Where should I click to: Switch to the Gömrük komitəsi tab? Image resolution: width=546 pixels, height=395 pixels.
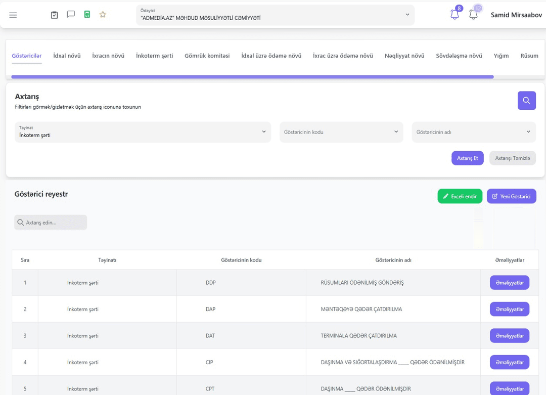[x=207, y=56]
